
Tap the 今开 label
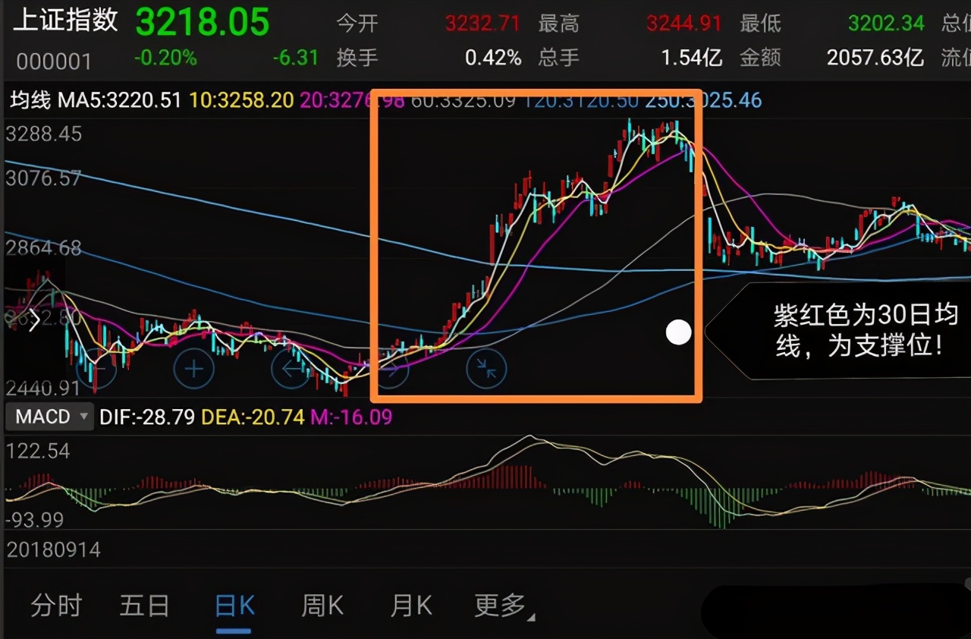(357, 24)
